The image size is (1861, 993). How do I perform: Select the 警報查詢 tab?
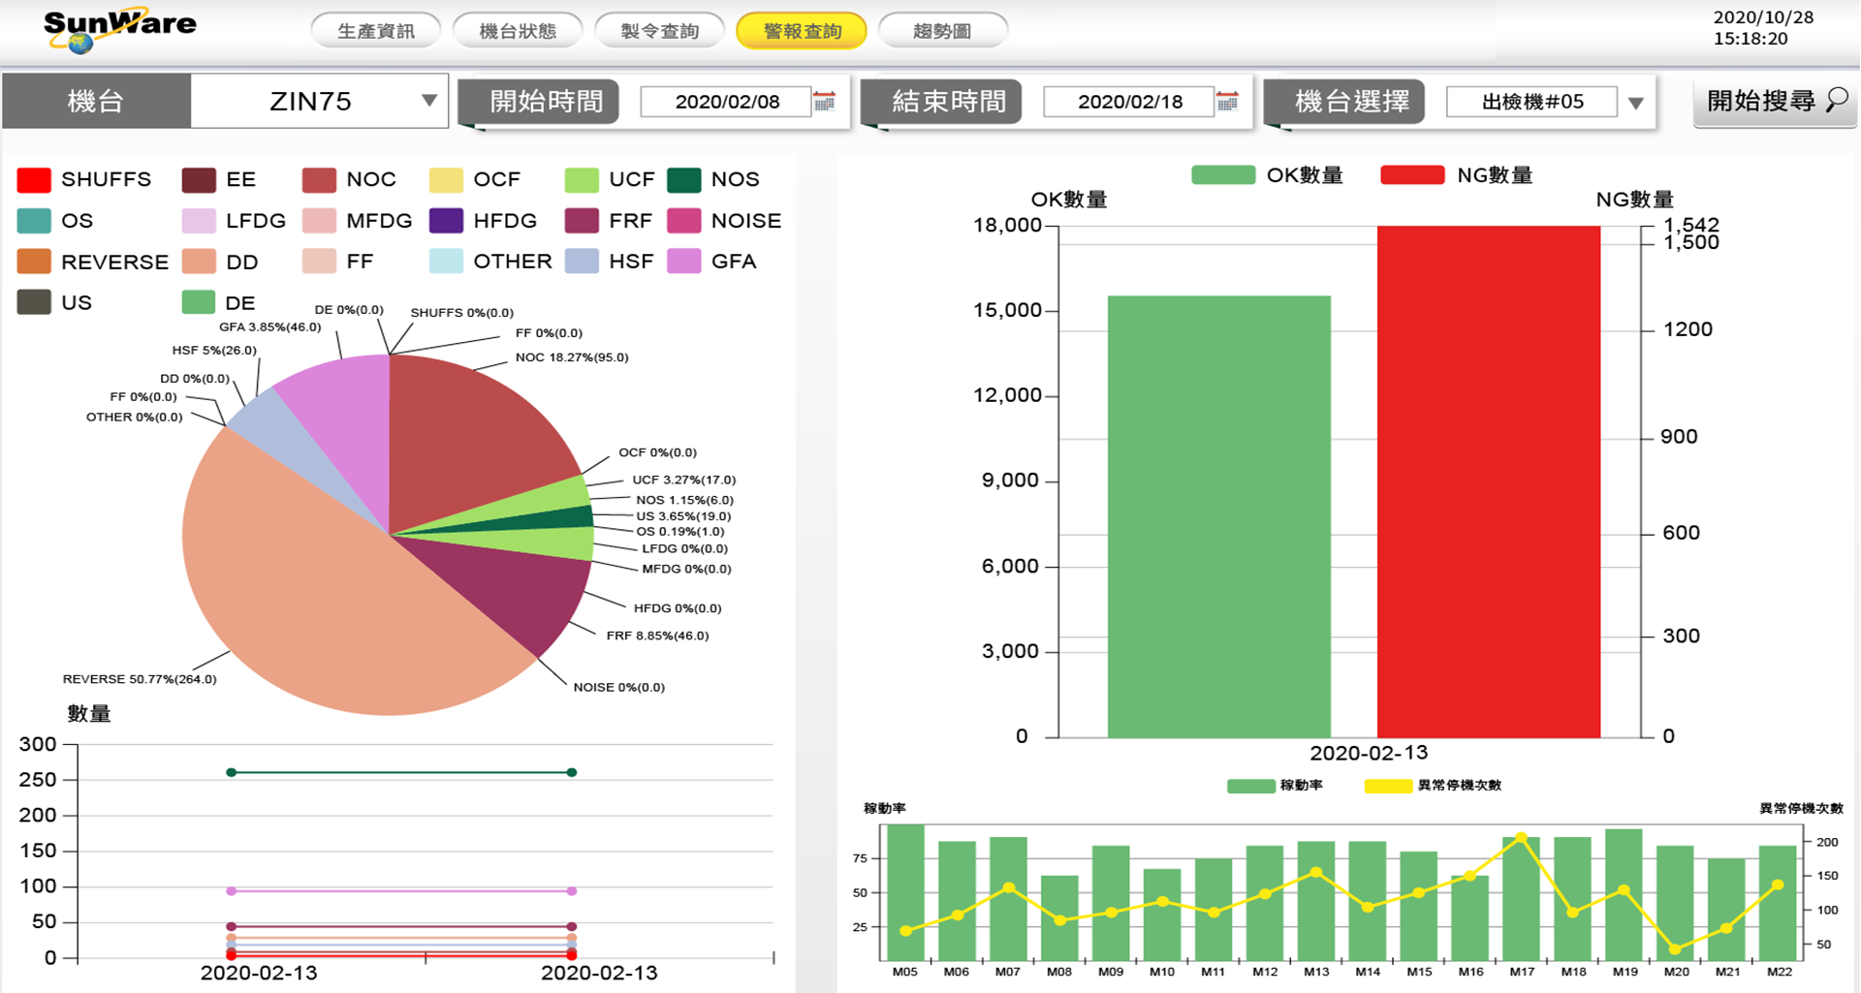tap(802, 31)
